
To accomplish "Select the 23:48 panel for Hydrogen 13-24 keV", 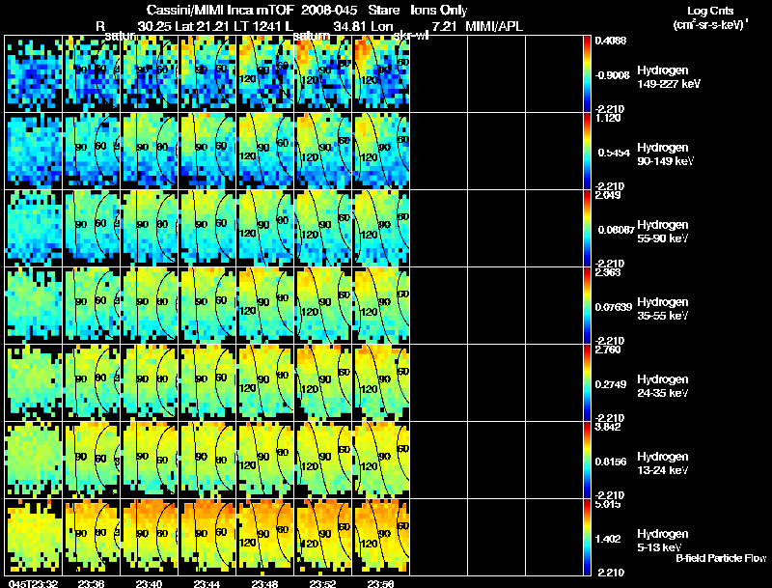I will [x=265, y=461].
